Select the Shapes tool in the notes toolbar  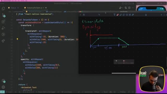130,15
